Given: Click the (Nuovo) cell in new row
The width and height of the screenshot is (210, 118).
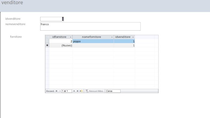Looking at the screenshot, I should pyautogui.click(x=61, y=45).
